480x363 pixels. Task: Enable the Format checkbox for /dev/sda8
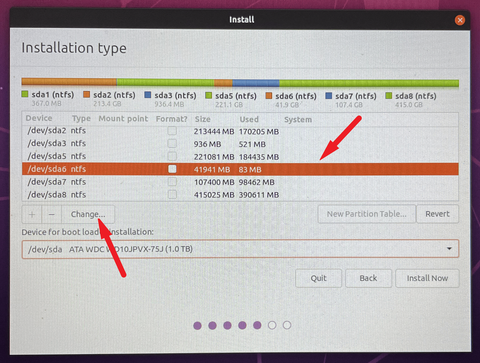tap(171, 194)
